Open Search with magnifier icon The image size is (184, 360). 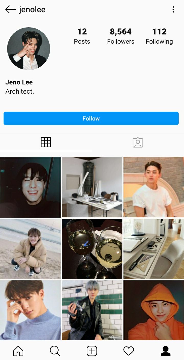[55, 351]
